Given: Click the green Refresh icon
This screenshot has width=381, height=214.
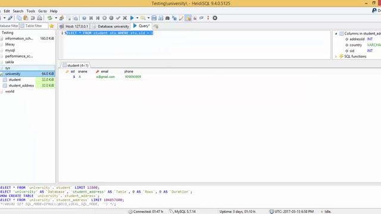Looking at the screenshot, I should click(x=50, y=18).
